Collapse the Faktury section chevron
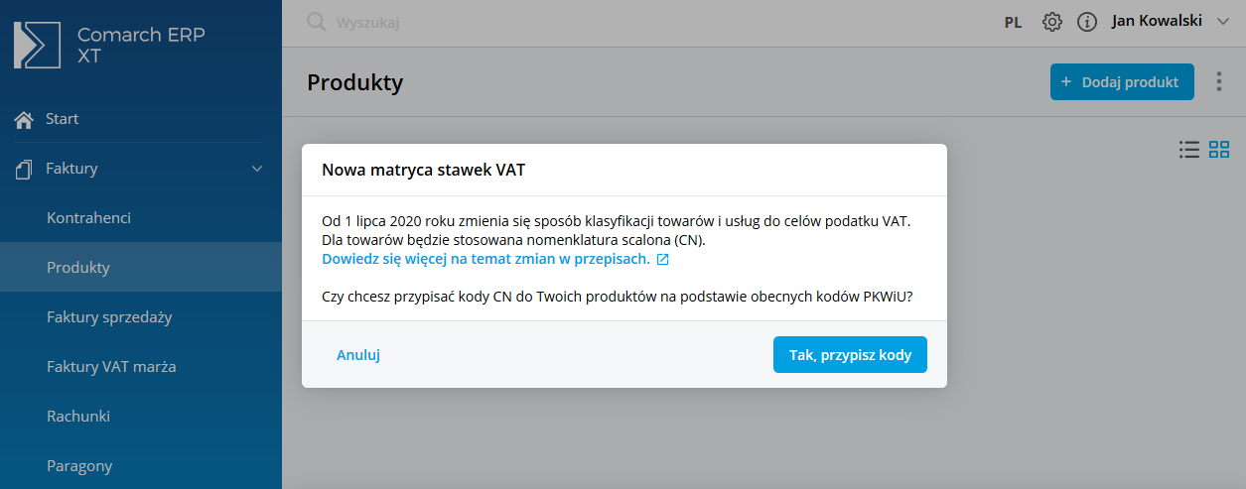The height and width of the screenshot is (489, 1246). [257, 169]
